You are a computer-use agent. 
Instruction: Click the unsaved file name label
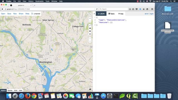[37, 14]
